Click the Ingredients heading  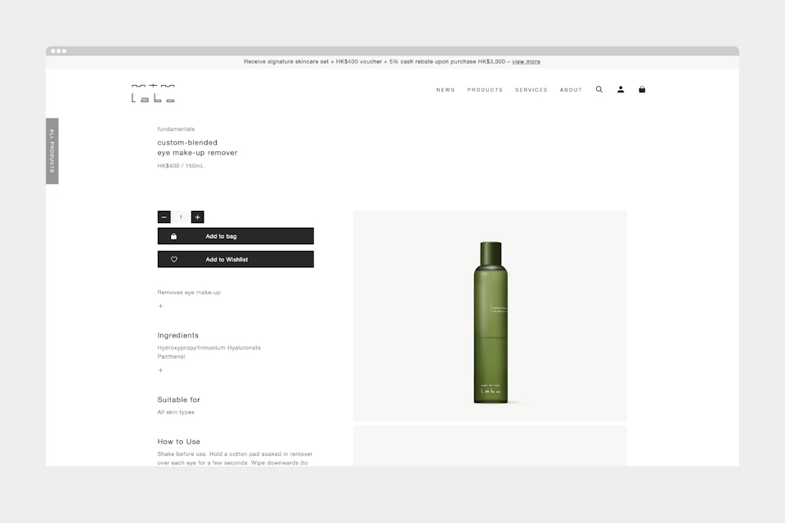(x=177, y=335)
